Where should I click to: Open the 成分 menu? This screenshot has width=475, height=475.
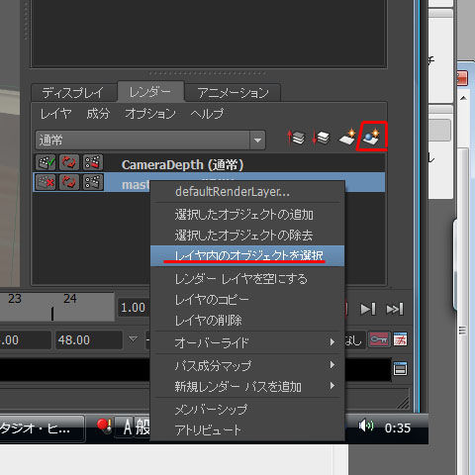coord(98,114)
